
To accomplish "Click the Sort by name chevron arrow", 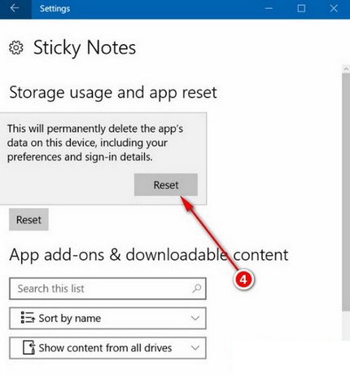I will point(195,318).
